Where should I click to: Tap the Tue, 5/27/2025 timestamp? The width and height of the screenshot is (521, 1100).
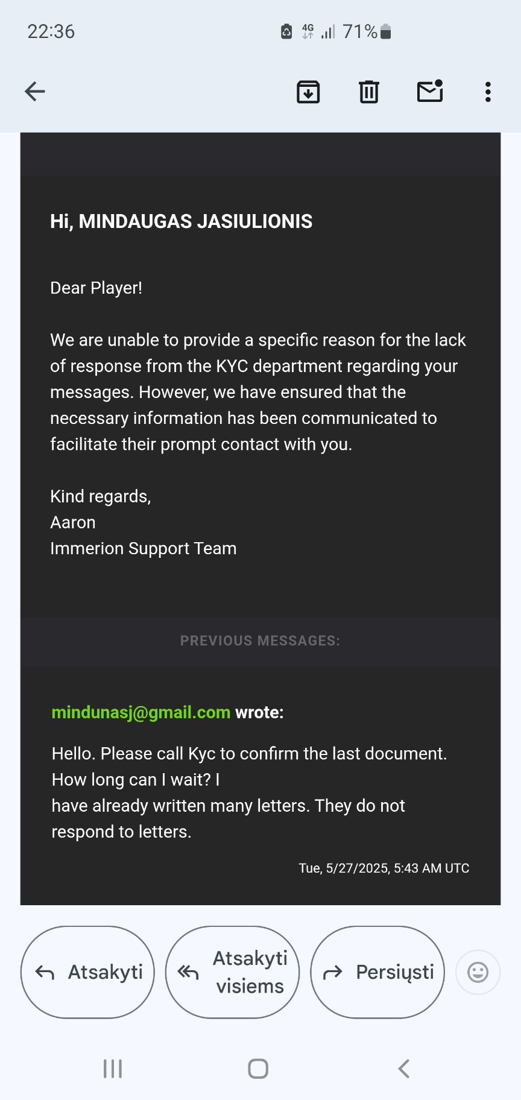pyautogui.click(x=384, y=868)
